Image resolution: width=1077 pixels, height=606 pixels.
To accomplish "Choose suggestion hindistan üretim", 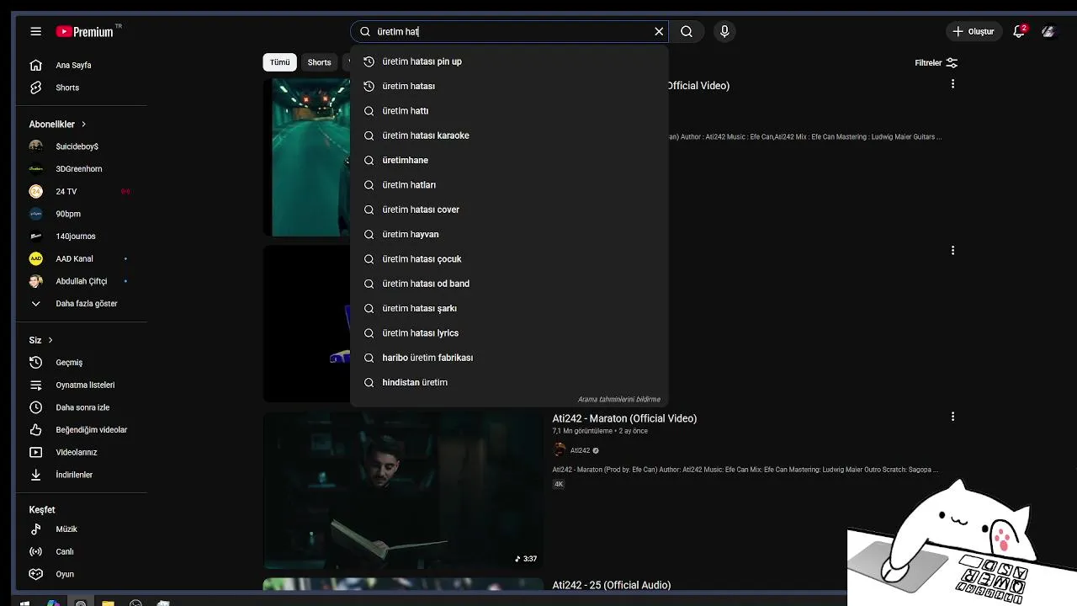I will tap(509, 382).
